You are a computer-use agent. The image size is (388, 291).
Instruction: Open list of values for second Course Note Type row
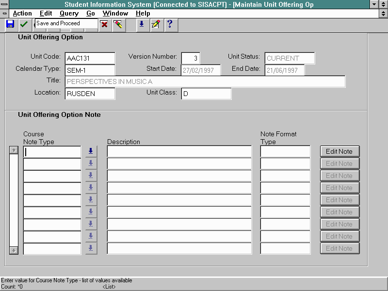pyautogui.click(x=91, y=163)
